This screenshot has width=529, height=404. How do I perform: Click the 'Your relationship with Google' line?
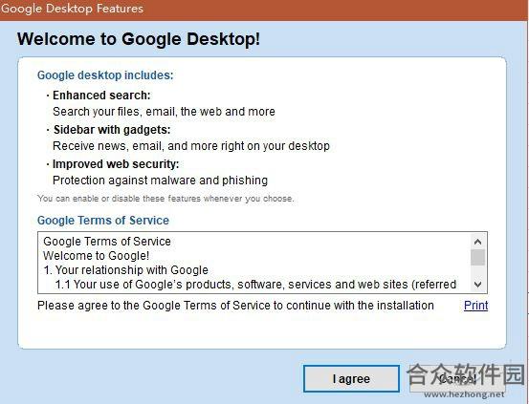[126, 270]
